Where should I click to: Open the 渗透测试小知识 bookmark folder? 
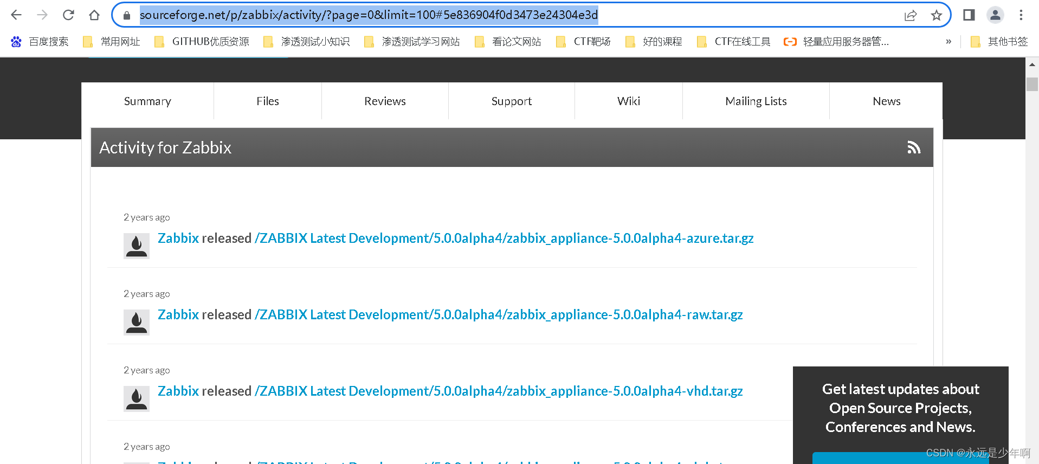[307, 42]
